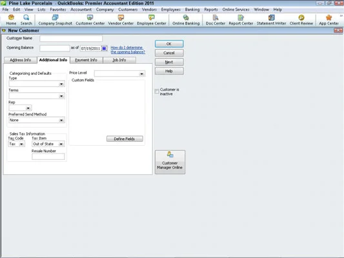Launch Online Banking from toolbar
Screen dimensions: 344x258
point(186,20)
